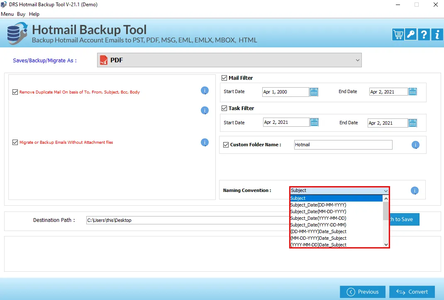Click info icon beside Naming Convention
Screen dimensions: 444x300
point(415,191)
